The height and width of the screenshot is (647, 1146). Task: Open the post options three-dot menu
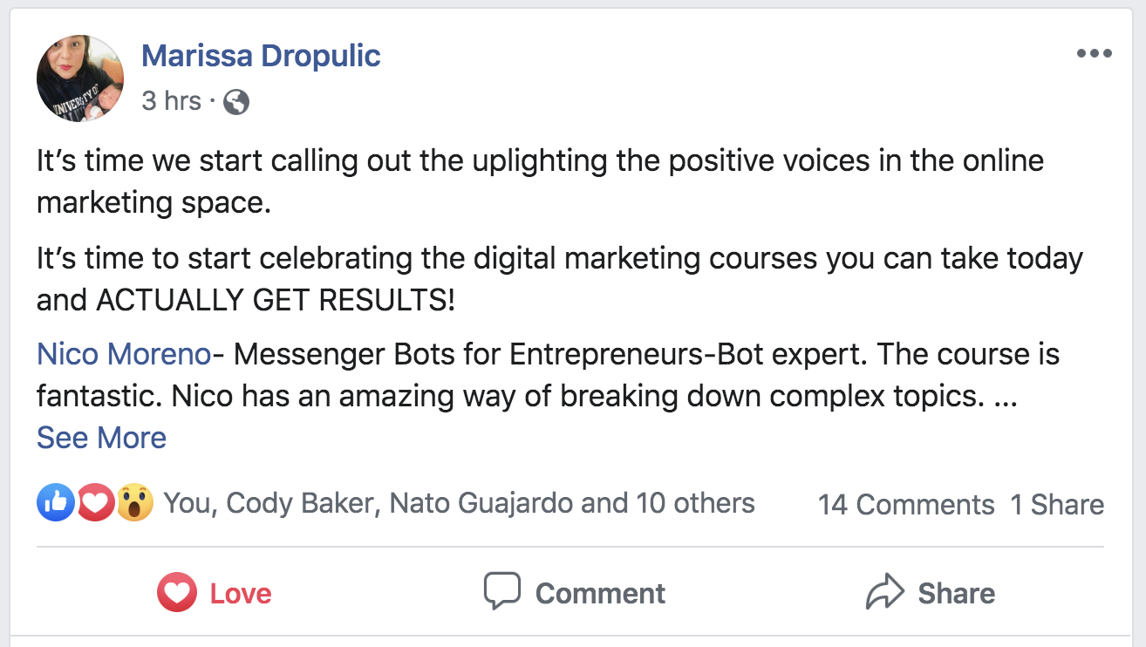pos(1094,54)
